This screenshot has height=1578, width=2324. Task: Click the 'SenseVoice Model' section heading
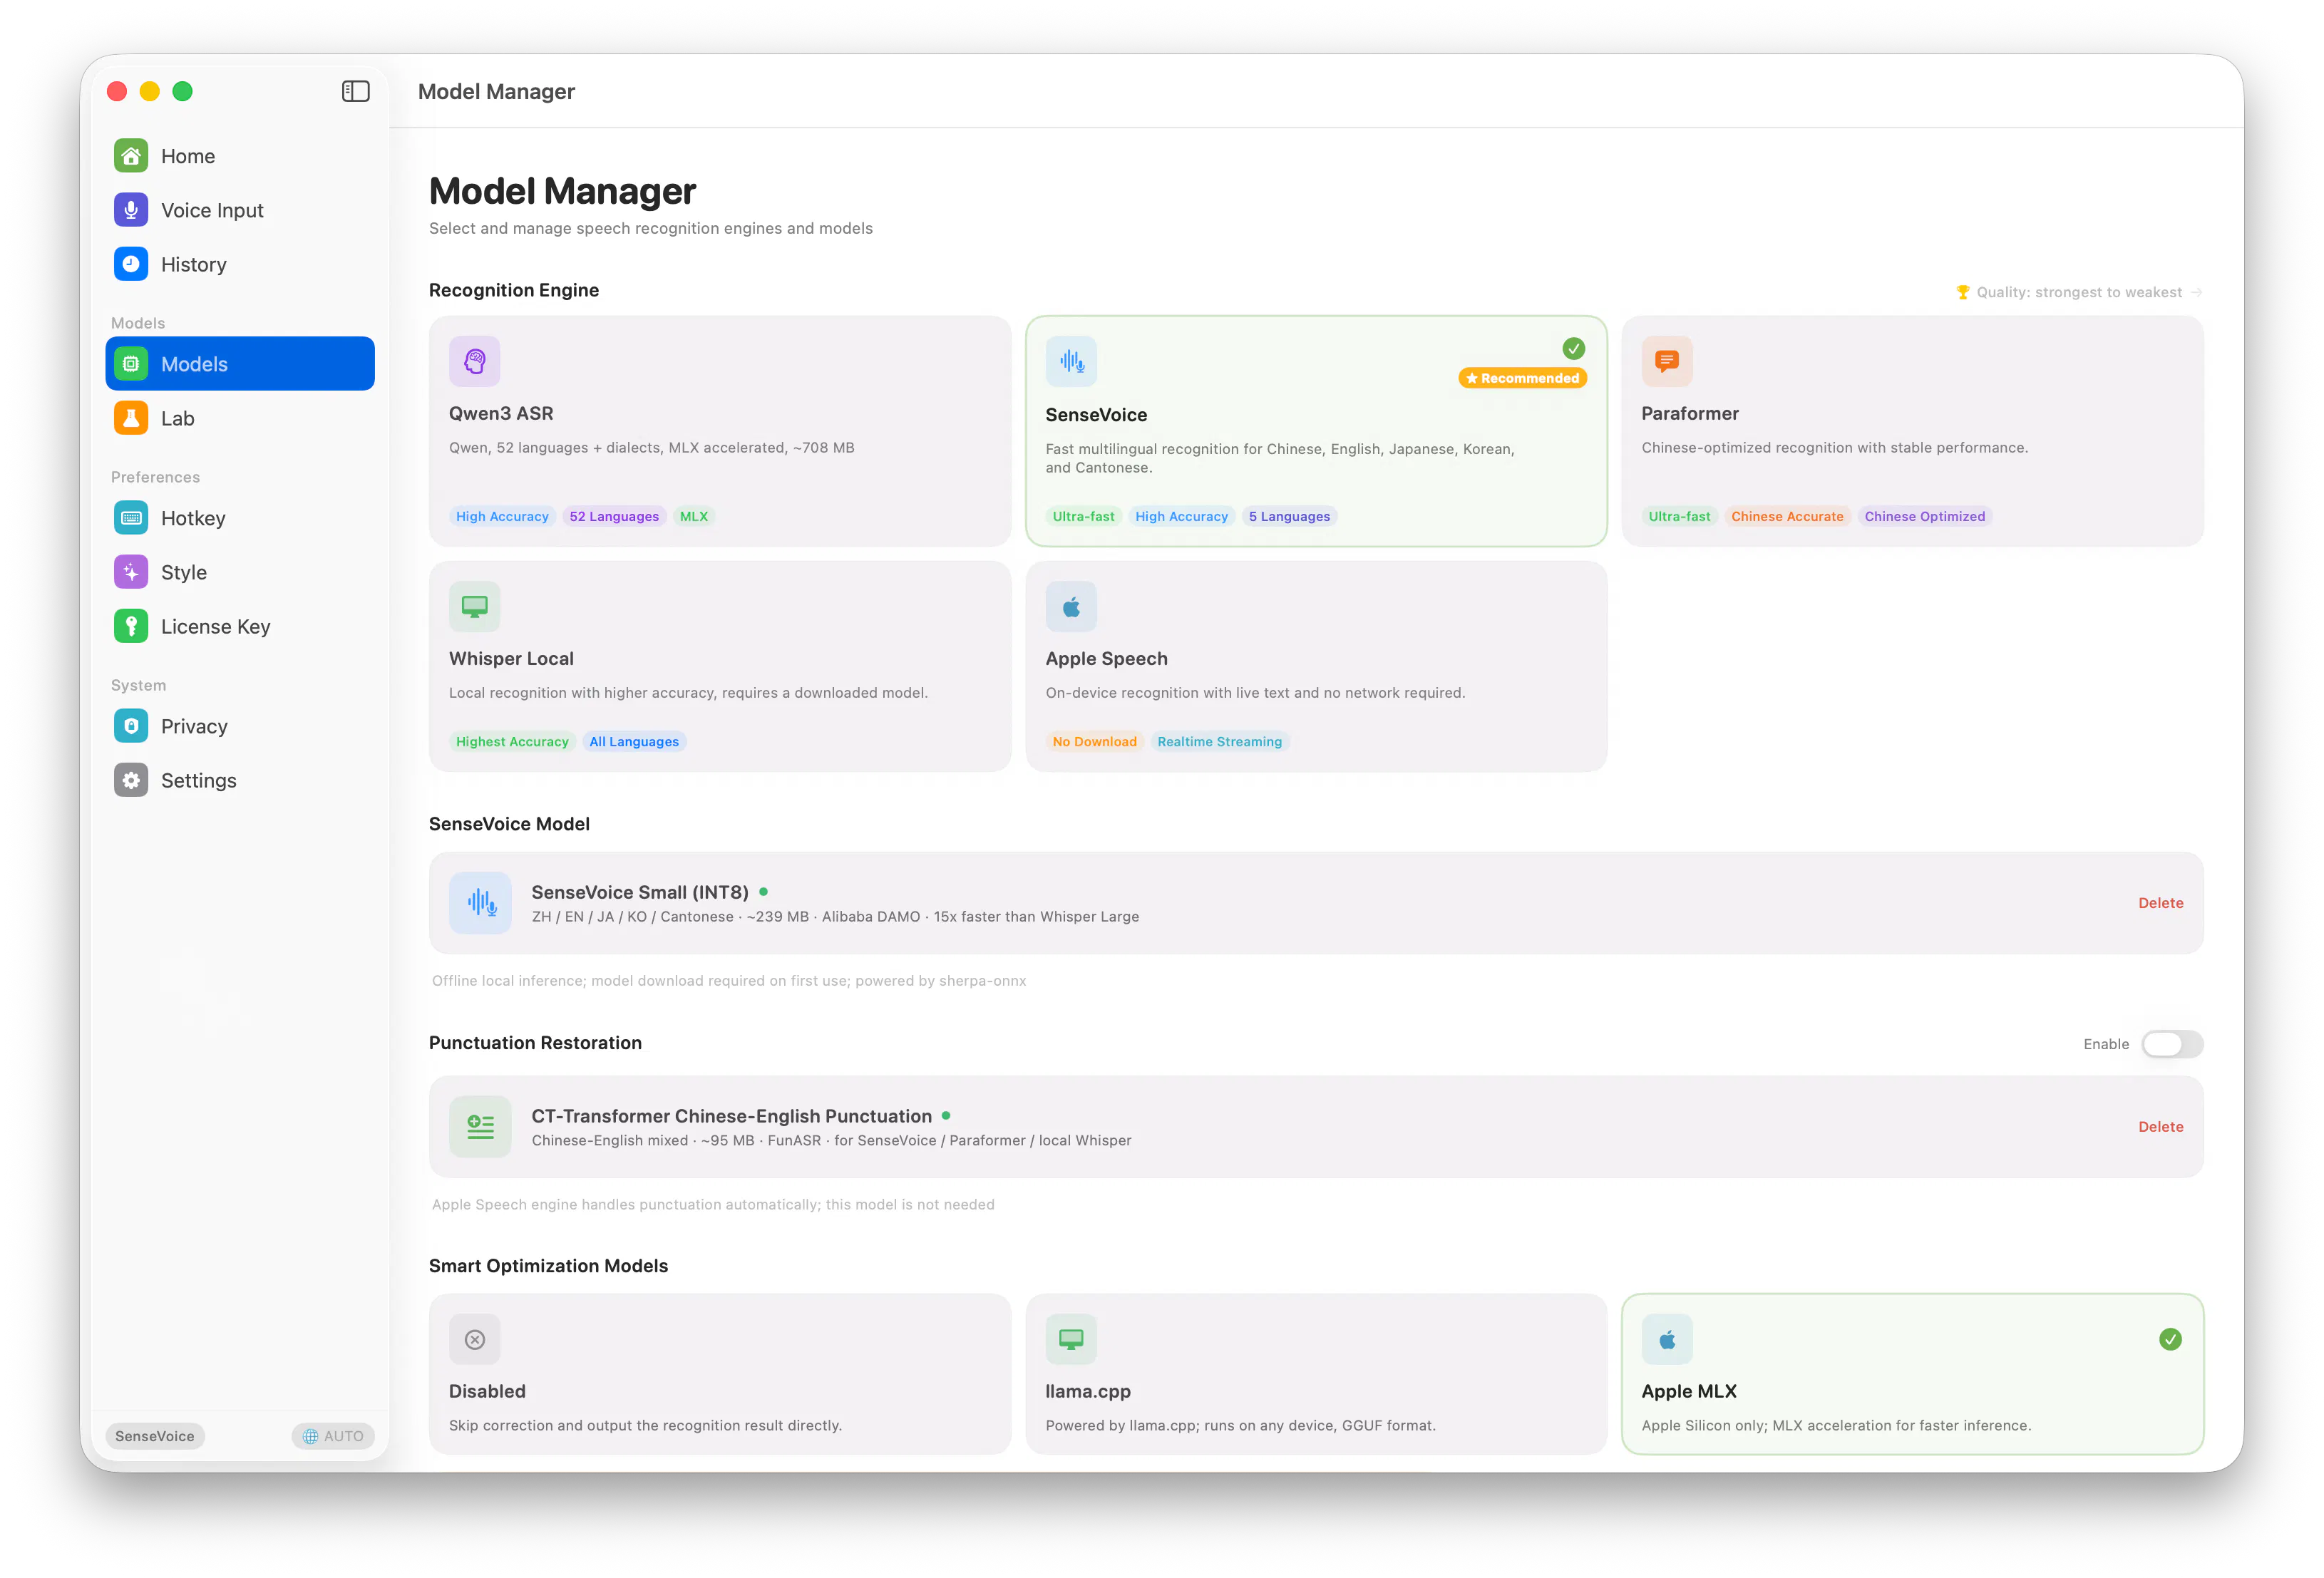[509, 824]
